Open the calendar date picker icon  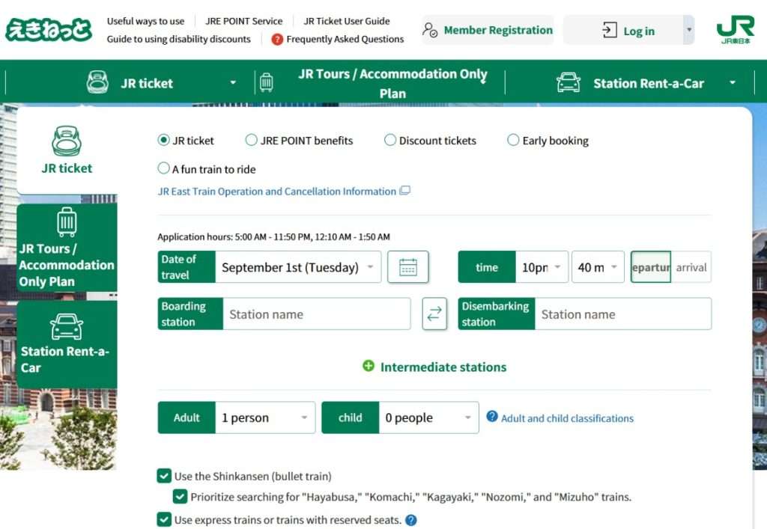click(408, 266)
